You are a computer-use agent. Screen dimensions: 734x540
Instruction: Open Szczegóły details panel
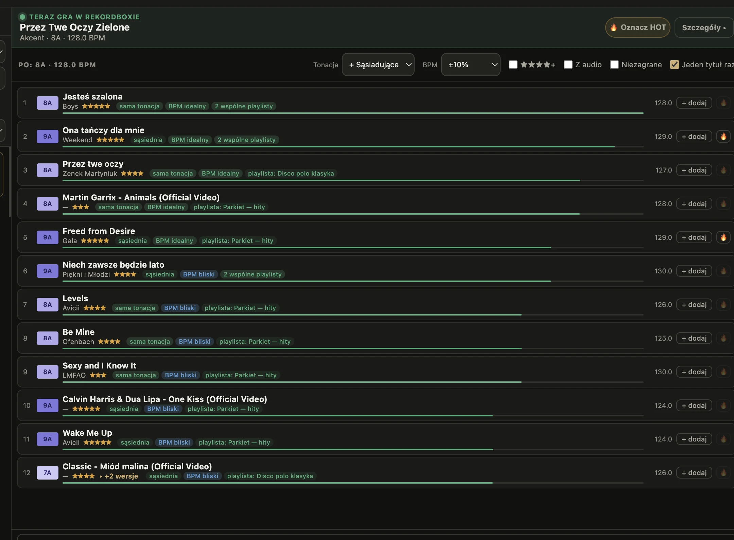704,28
